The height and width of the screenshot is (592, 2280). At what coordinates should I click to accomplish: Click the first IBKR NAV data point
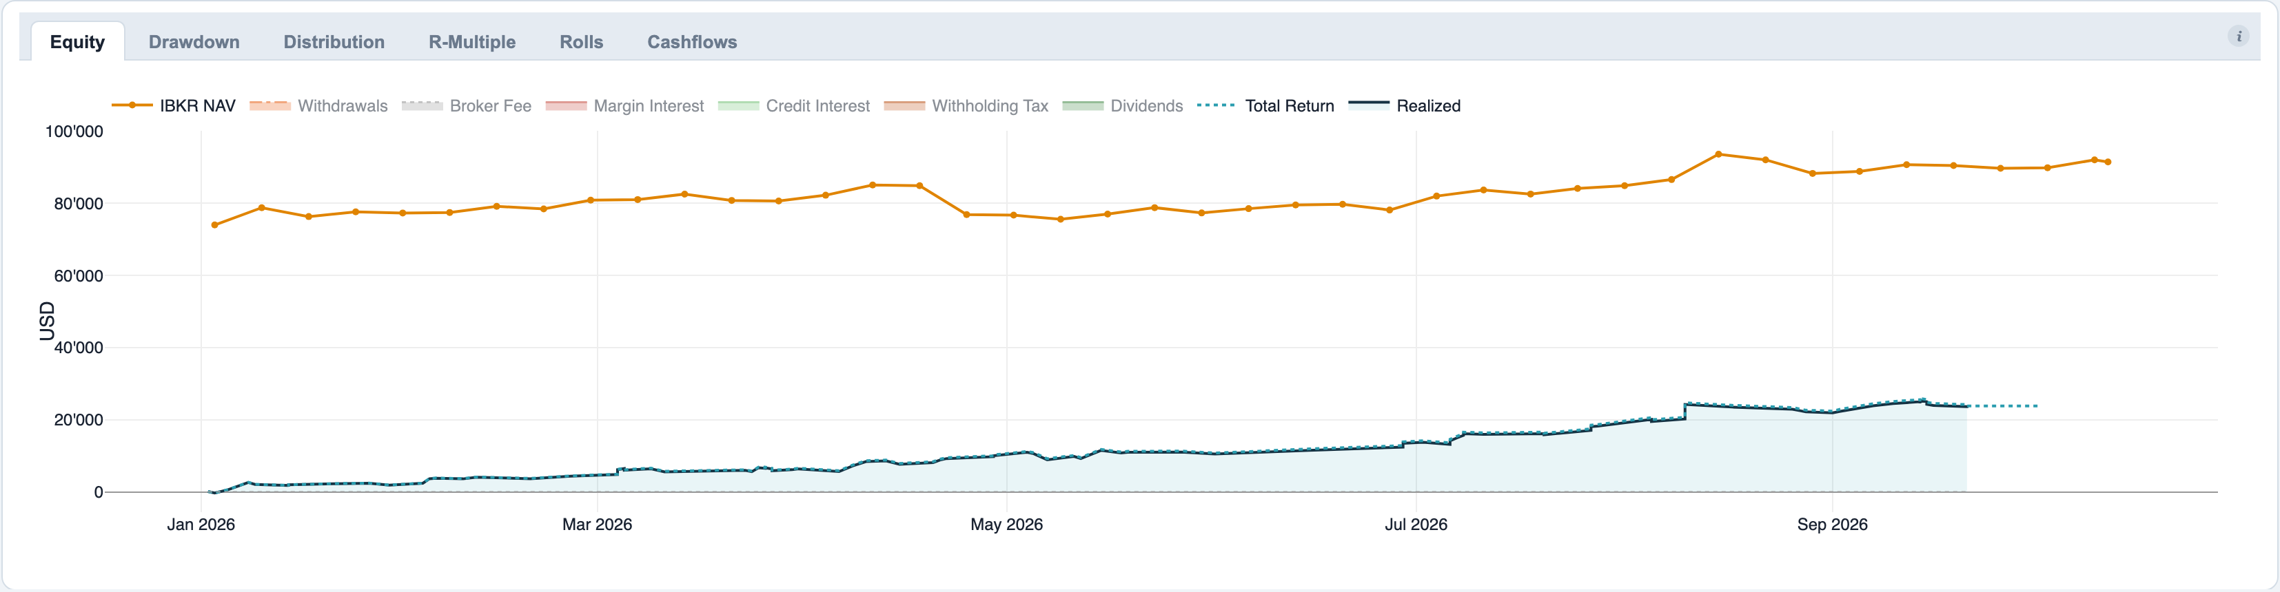tap(215, 225)
